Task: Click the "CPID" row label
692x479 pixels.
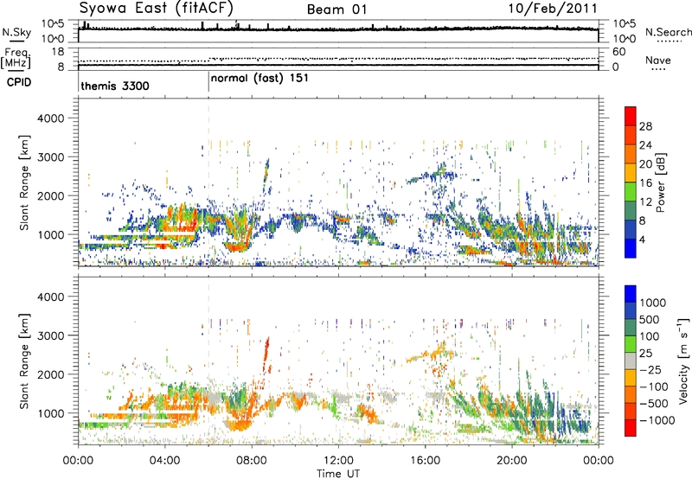Action: point(19,82)
